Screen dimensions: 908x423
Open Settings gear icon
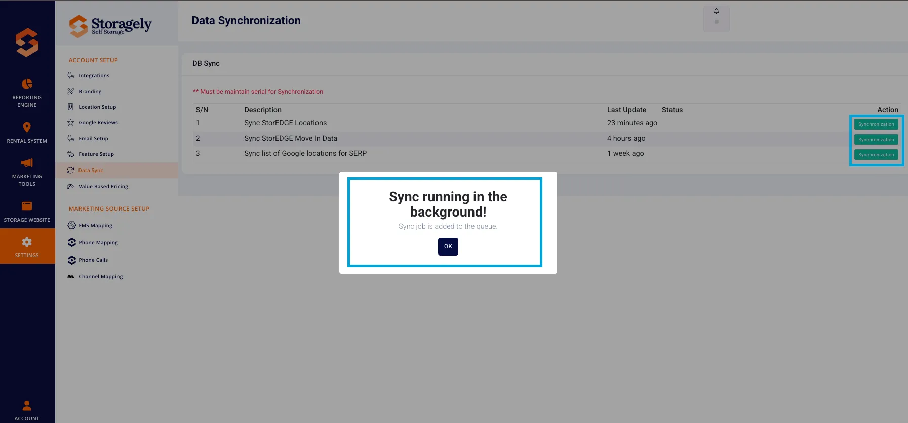pos(27,242)
